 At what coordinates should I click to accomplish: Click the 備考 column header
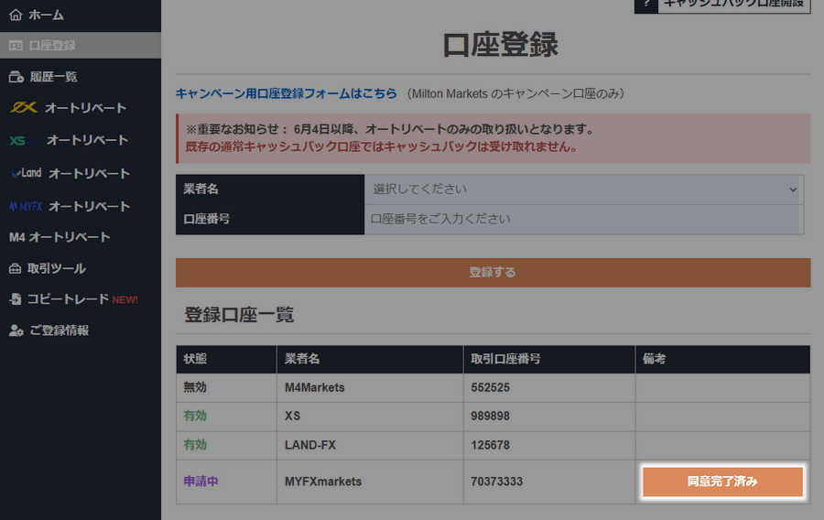tap(722, 359)
